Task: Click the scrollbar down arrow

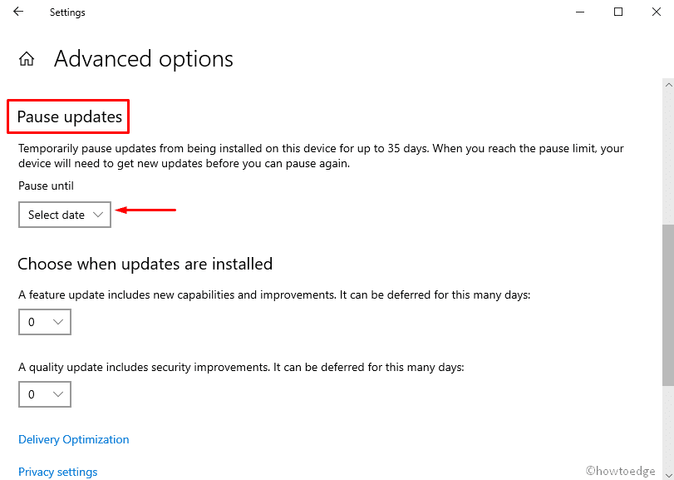Action: (x=667, y=475)
